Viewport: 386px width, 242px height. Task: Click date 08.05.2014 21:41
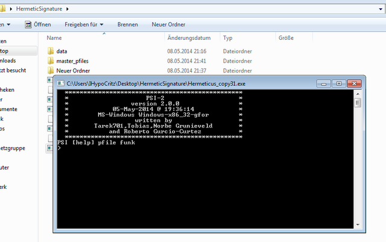[x=186, y=61]
